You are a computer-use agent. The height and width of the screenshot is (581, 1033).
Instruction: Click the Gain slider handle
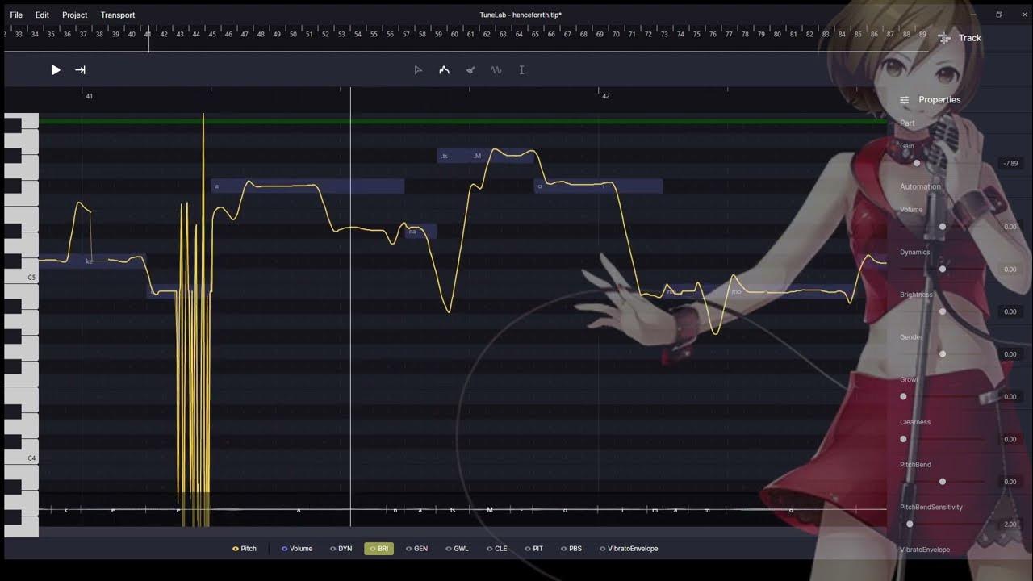tap(916, 163)
